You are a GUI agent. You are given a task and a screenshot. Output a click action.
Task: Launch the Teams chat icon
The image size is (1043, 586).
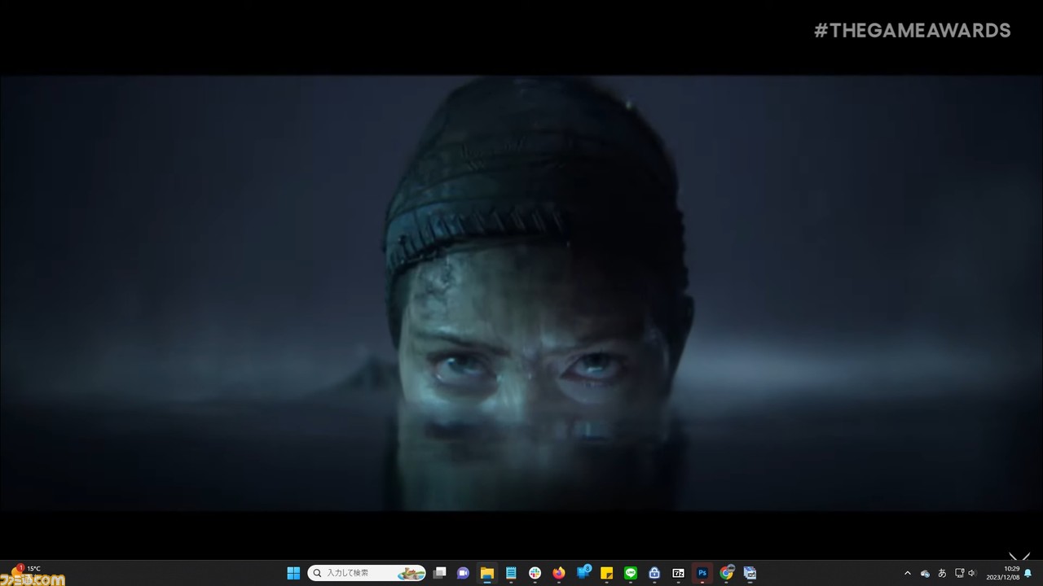464,573
